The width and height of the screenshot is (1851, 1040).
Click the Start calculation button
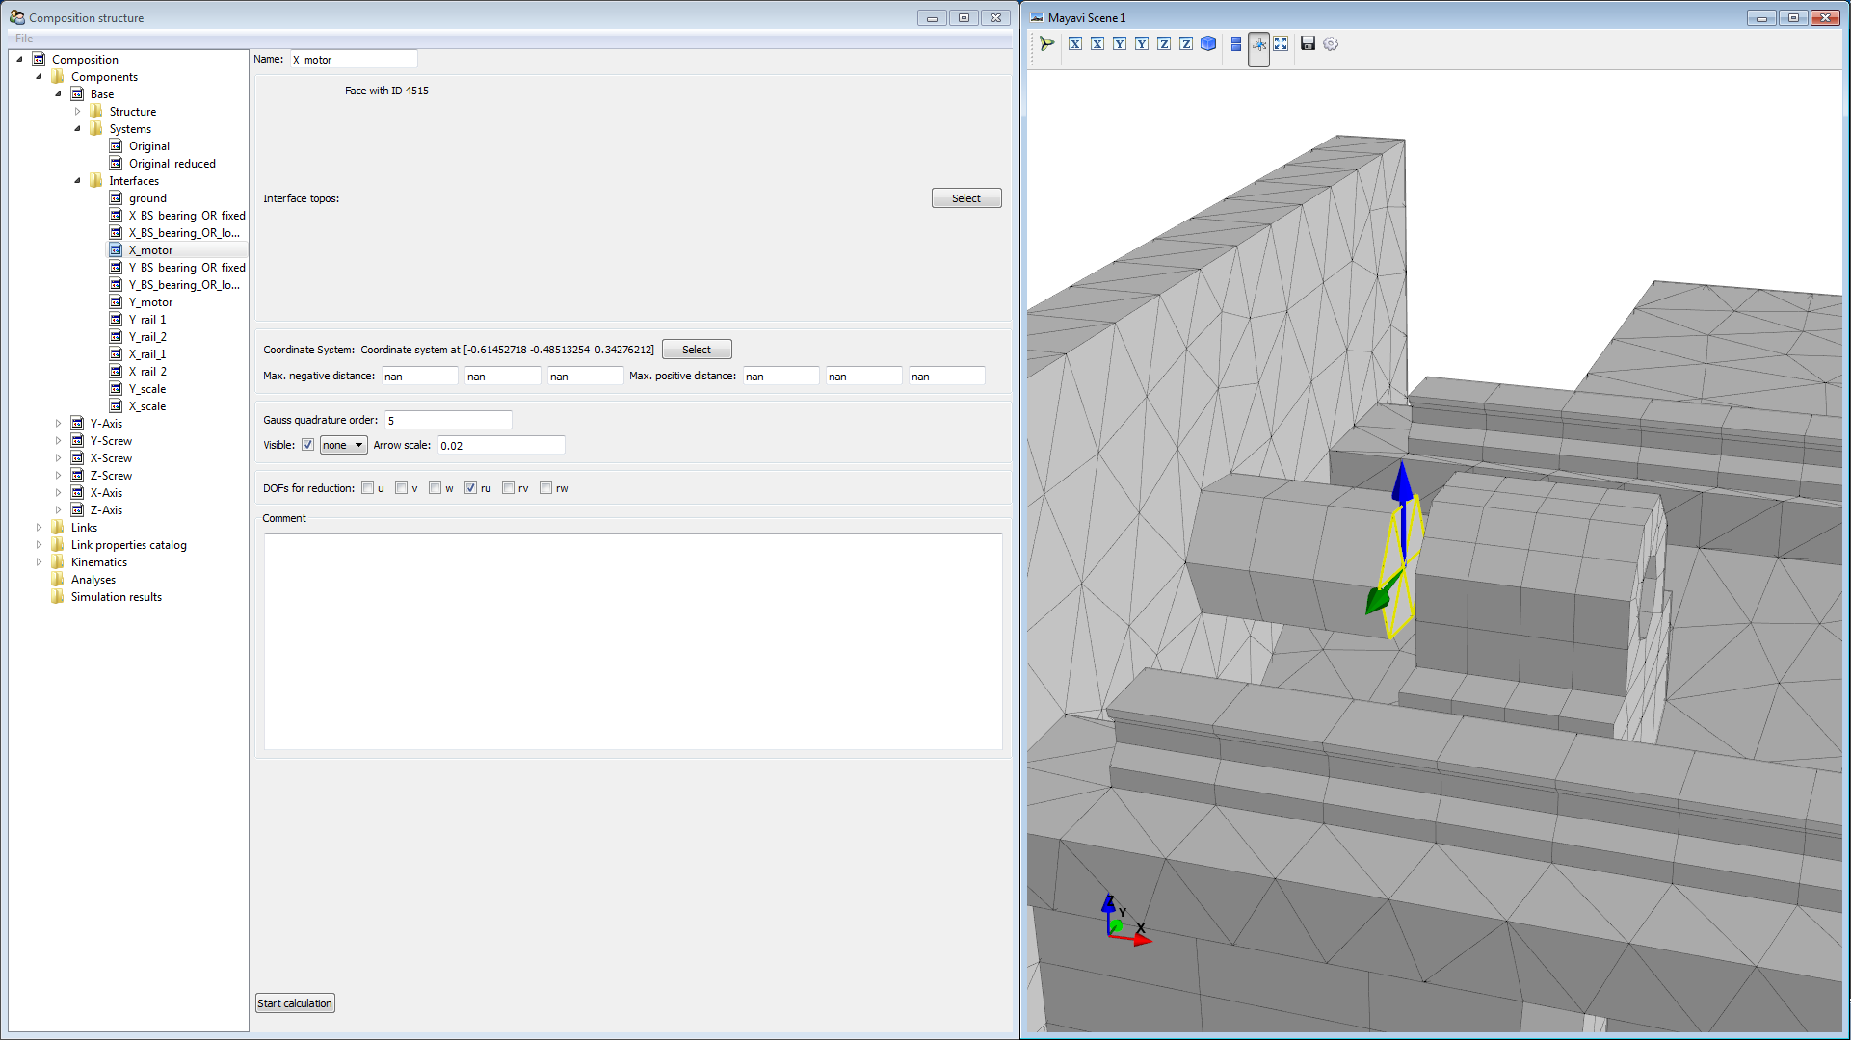pyautogui.click(x=295, y=1003)
